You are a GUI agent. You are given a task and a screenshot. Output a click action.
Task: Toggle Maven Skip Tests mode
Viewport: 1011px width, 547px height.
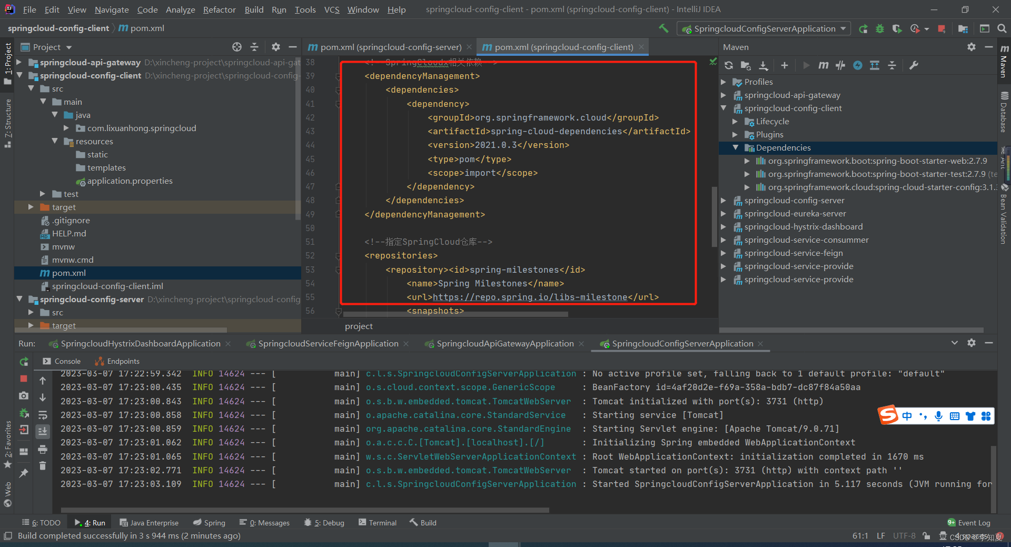(858, 65)
